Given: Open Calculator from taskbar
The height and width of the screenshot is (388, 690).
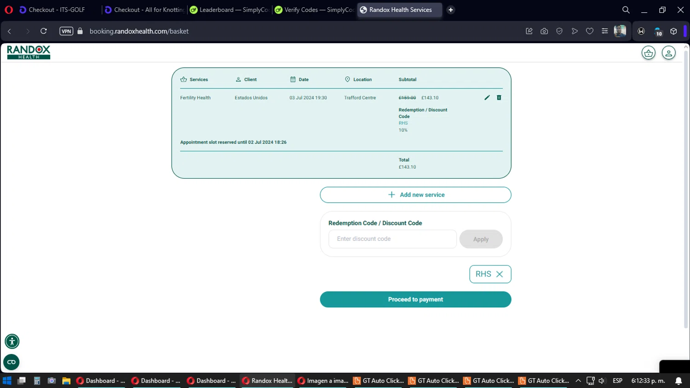Looking at the screenshot, I should coord(37,381).
